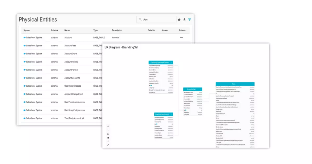Select the Account entity name
Image resolution: width=312 pixels, height=164 pixels.
click(68, 37)
